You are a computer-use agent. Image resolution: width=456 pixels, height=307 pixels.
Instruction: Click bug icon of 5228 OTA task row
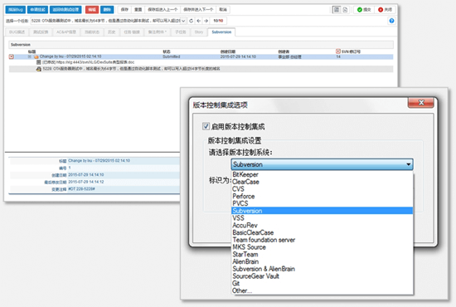(38, 69)
